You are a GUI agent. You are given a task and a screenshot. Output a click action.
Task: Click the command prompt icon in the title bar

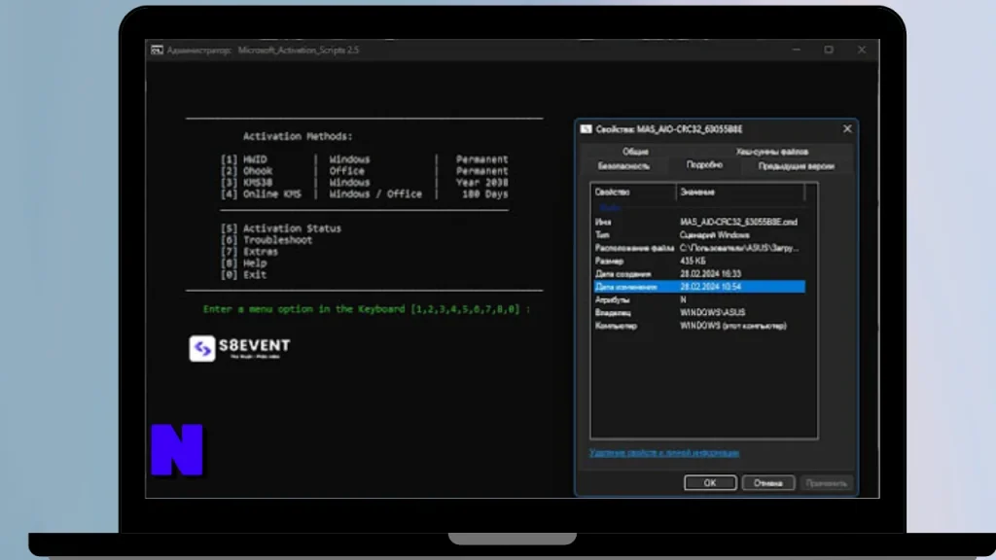click(157, 50)
